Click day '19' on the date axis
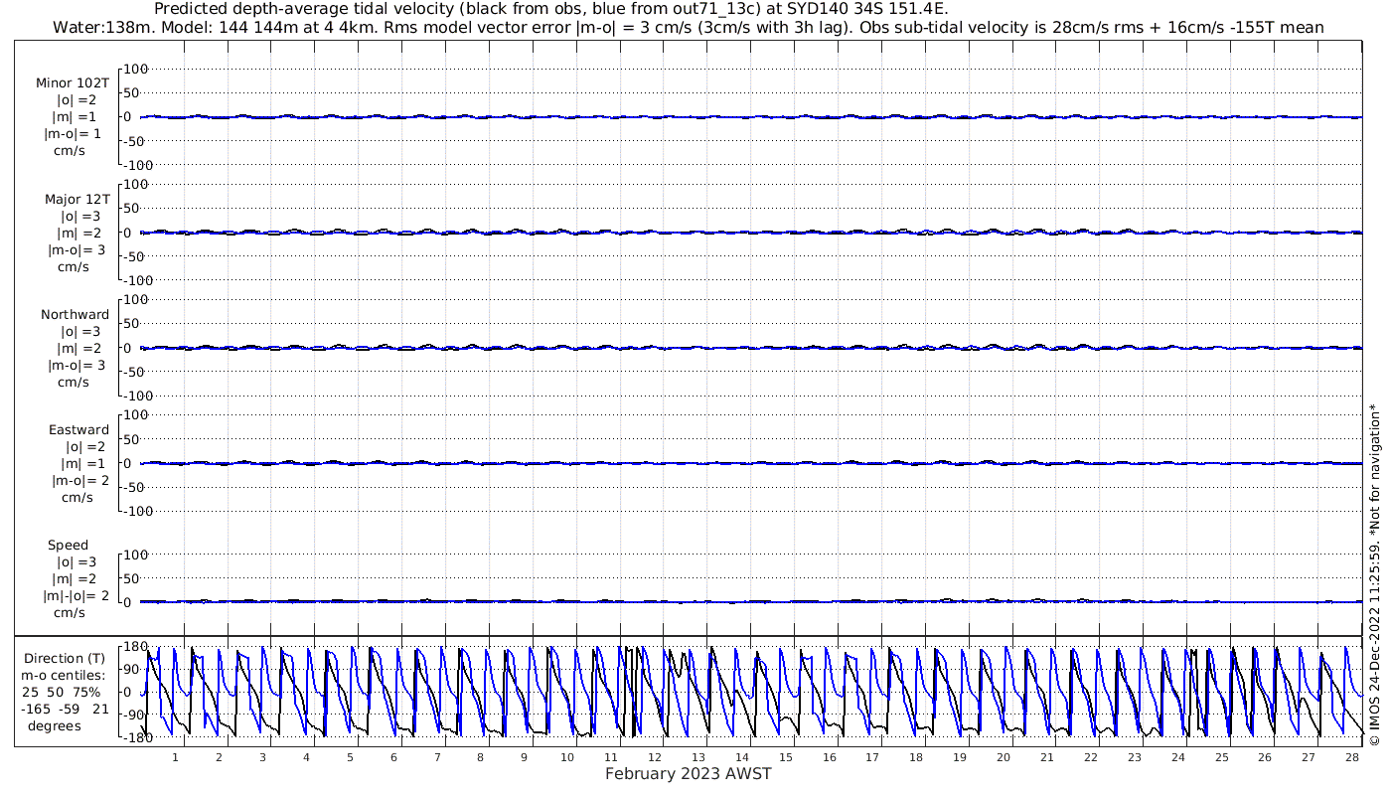This screenshot has width=1391, height=795. click(960, 757)
